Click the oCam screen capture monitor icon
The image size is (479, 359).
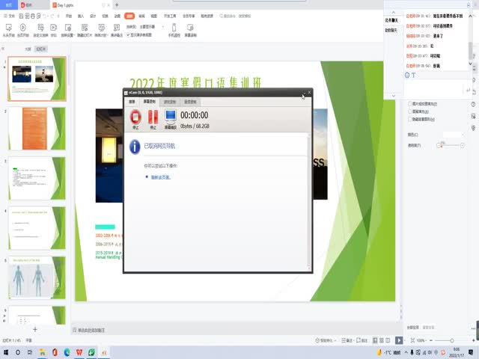click(x=171, y=117)
